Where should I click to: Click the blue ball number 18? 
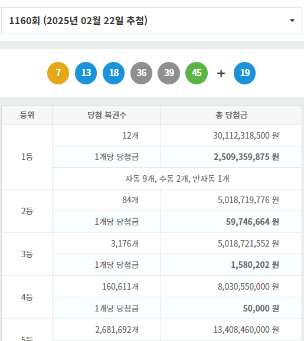point(113,73)
